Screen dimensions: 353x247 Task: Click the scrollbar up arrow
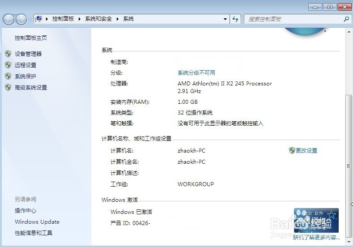coord(349,32)
